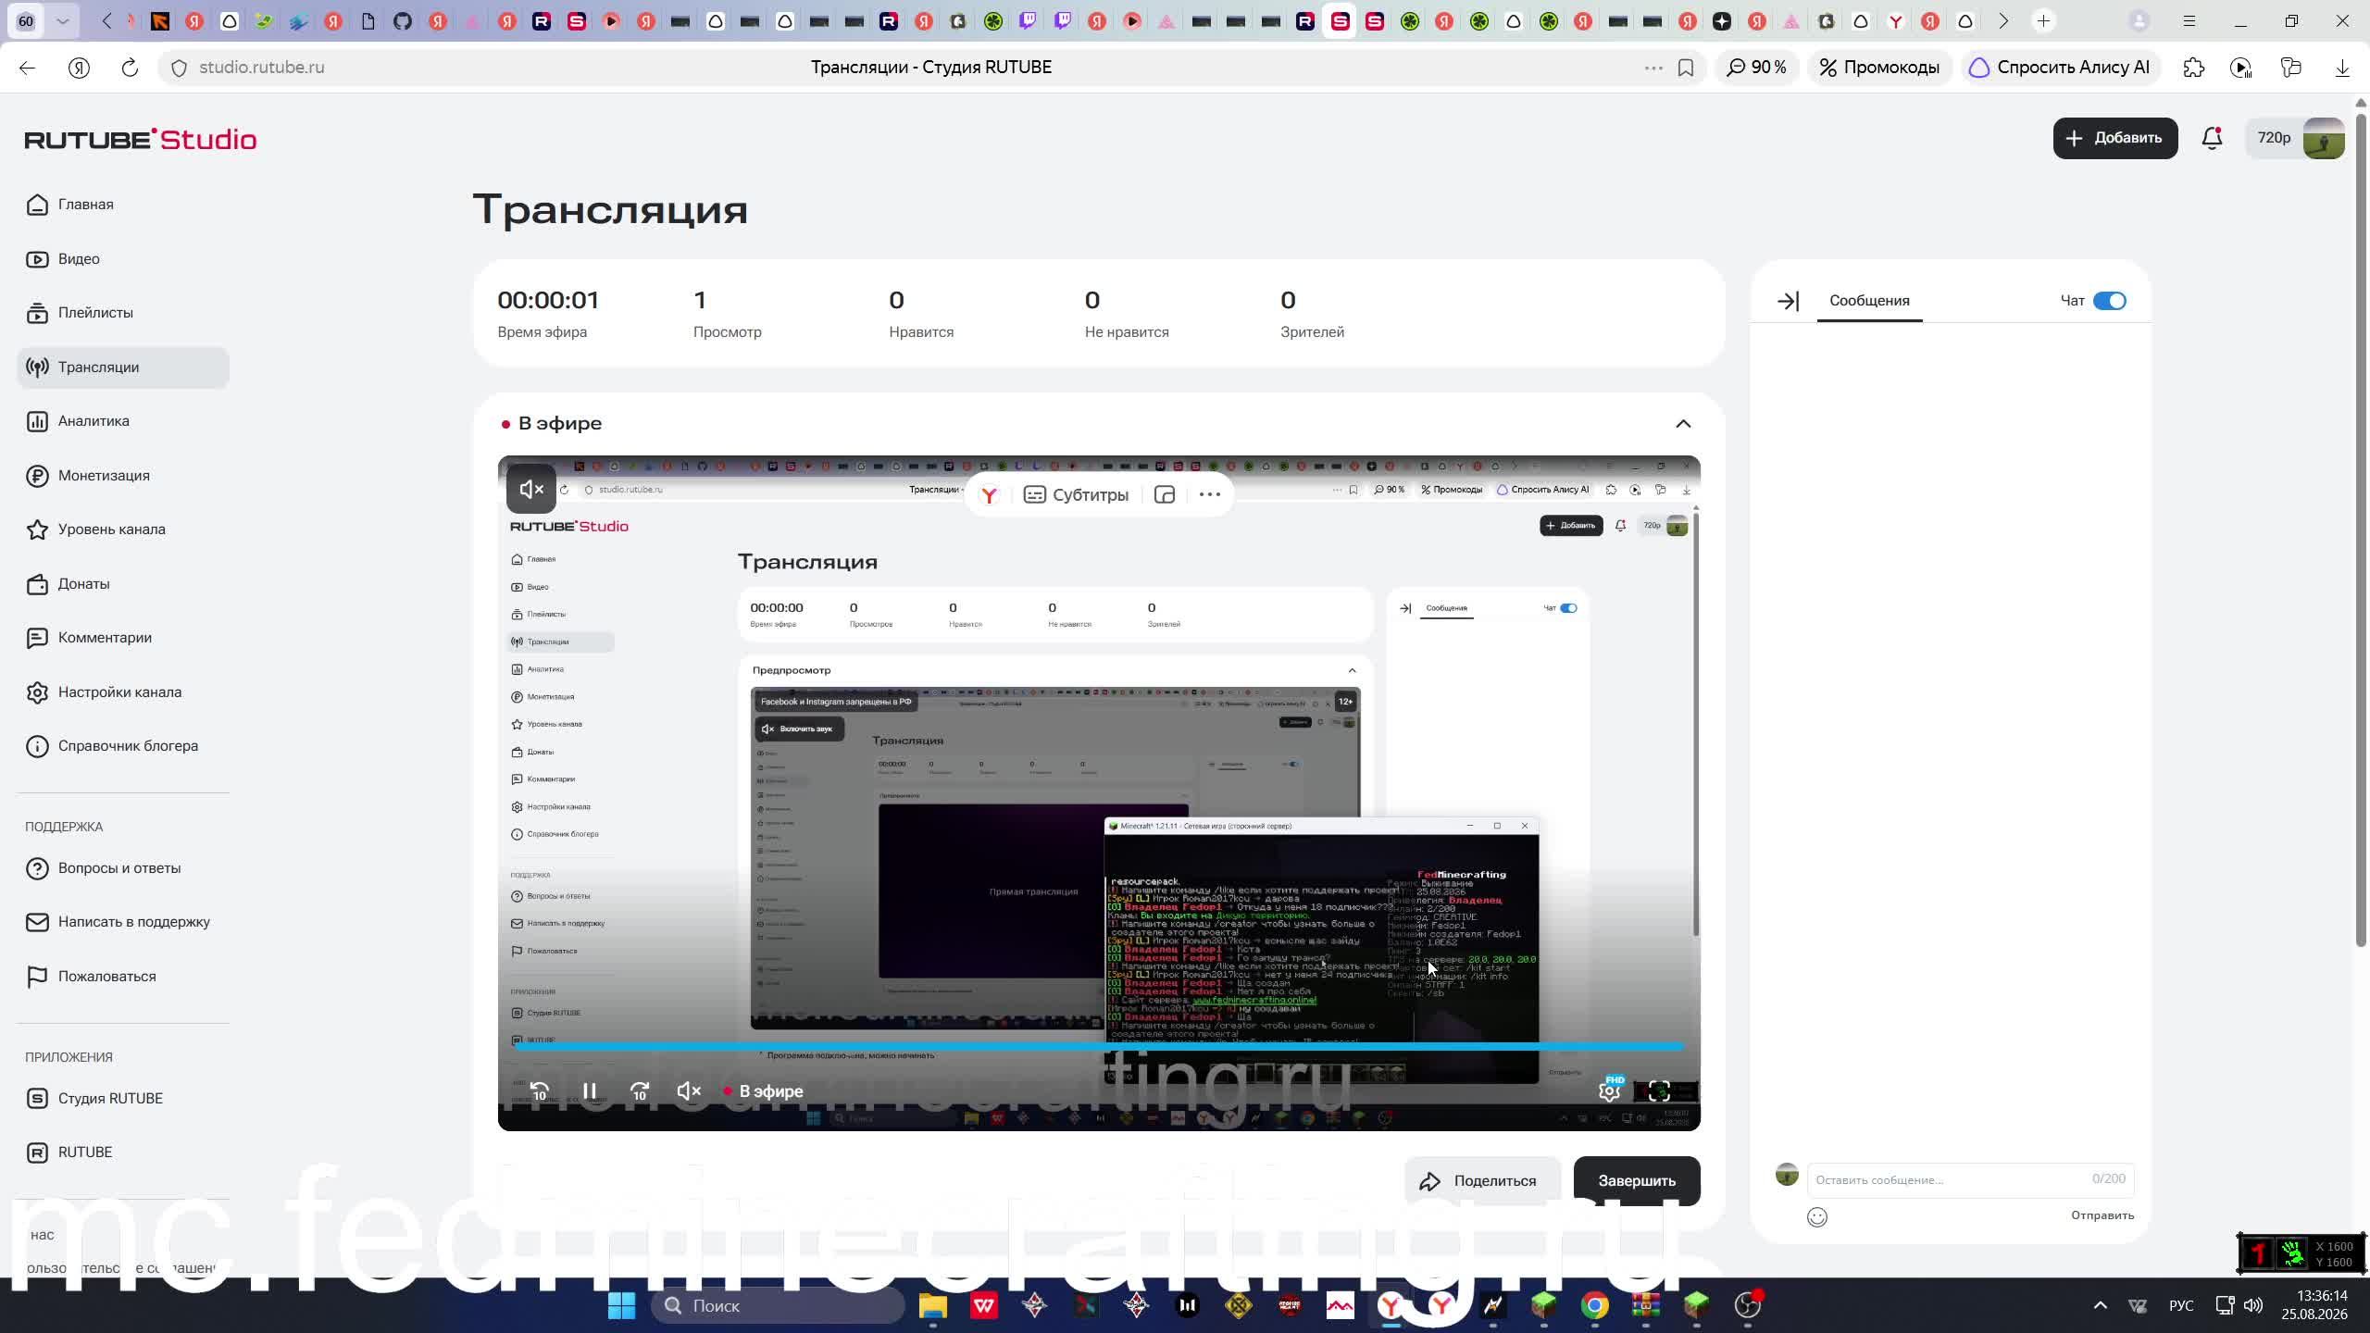Open the notifications bell

pos(2212,138)
